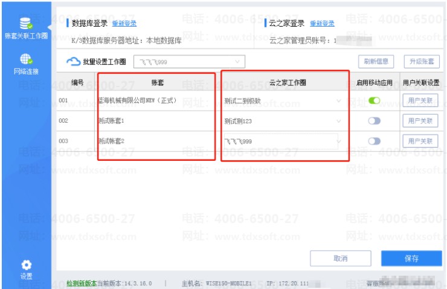Open the 设置 gear icon

26,265
